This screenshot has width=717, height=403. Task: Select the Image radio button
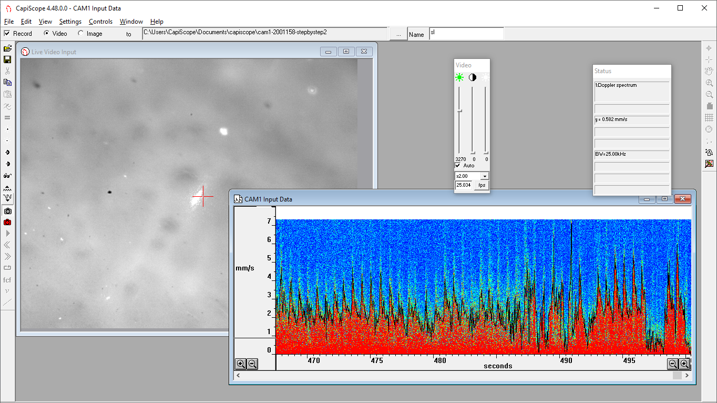coord(80,33)
